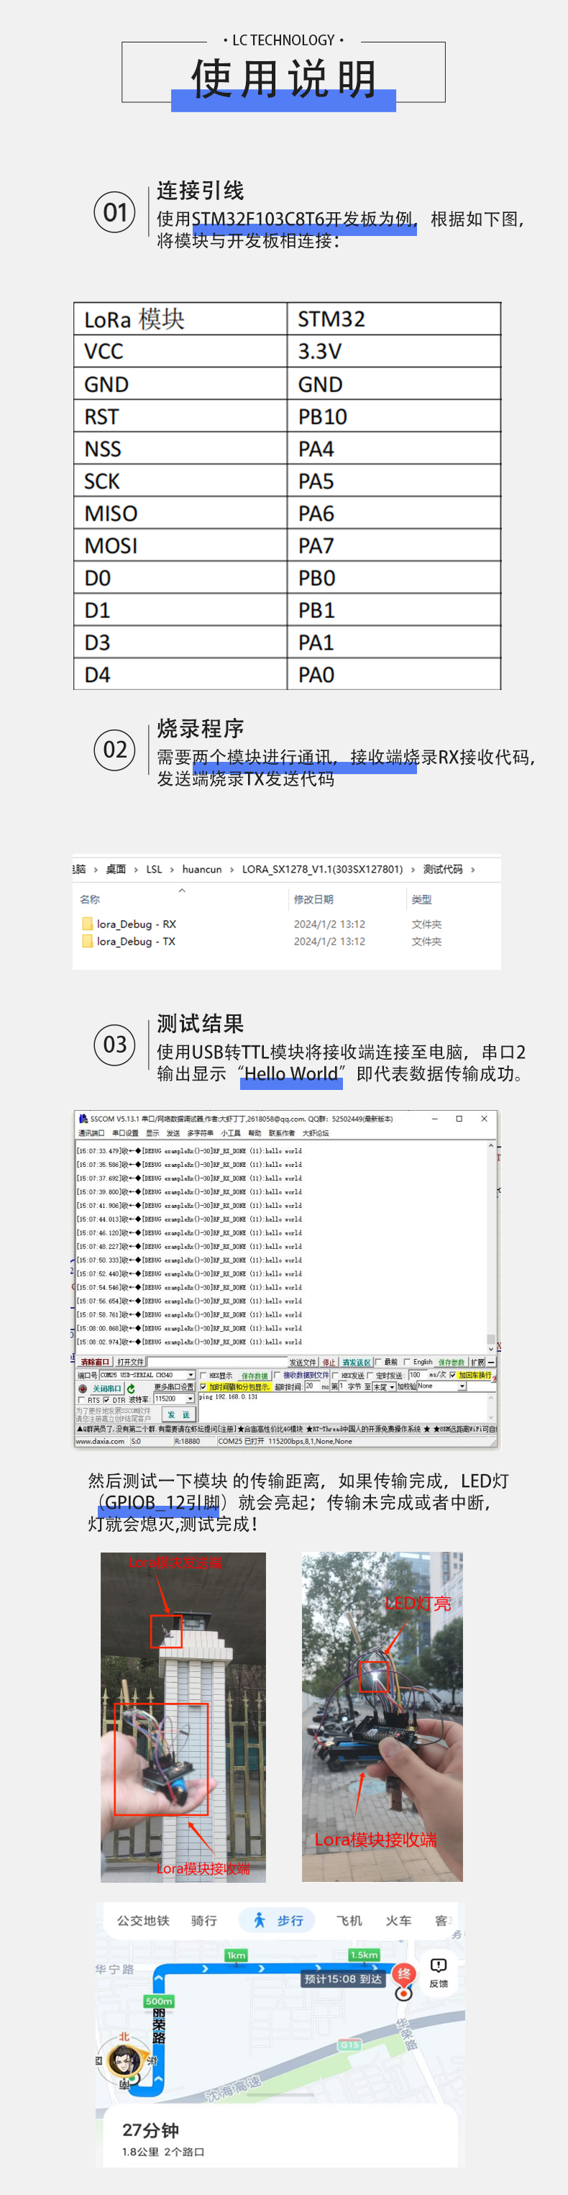Screen dimensions: 568x2195
Task: Click the red 终 destination marker
Action: pyautogui.click(x=403, y=1975)
